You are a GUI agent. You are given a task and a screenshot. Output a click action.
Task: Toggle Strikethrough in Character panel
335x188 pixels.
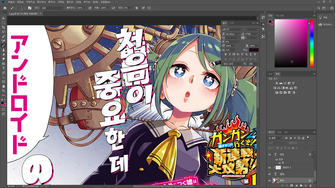[x=255, y=54]
